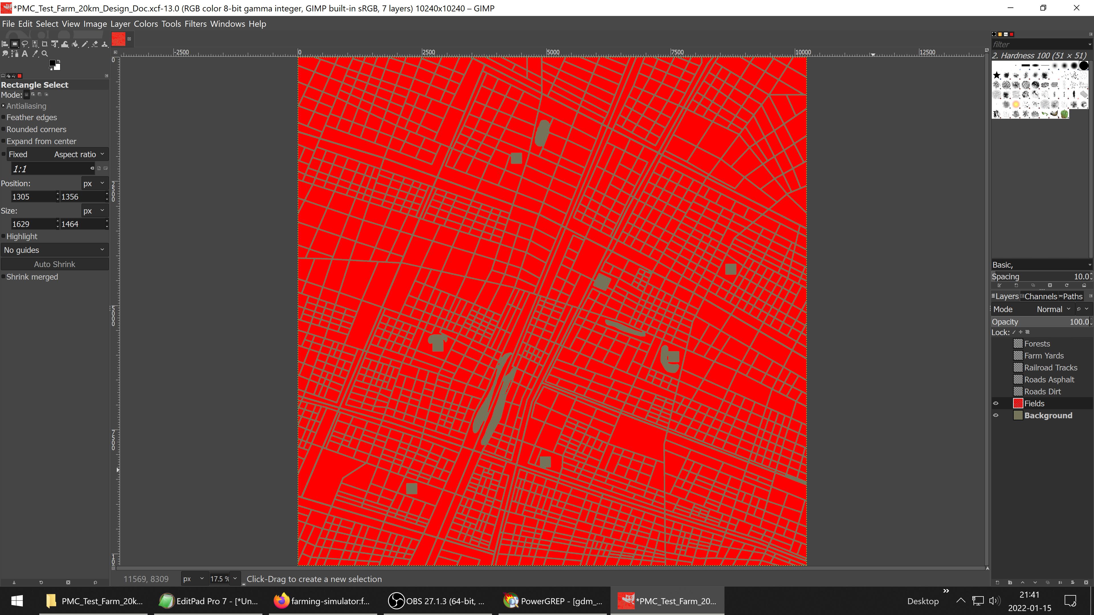Select the Fuzzy Select by color tool
The image size is (1094, 615).
point(35,44)
